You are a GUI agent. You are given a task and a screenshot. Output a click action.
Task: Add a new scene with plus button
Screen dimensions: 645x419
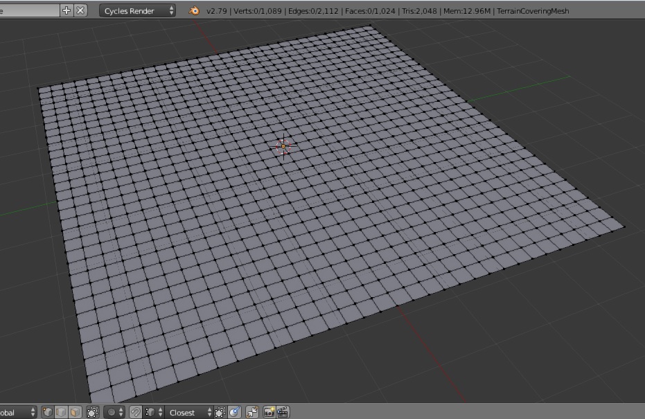[67, 10]
